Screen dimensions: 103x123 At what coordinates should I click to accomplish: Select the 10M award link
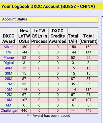pyautogui.click(x=8, y=100)
